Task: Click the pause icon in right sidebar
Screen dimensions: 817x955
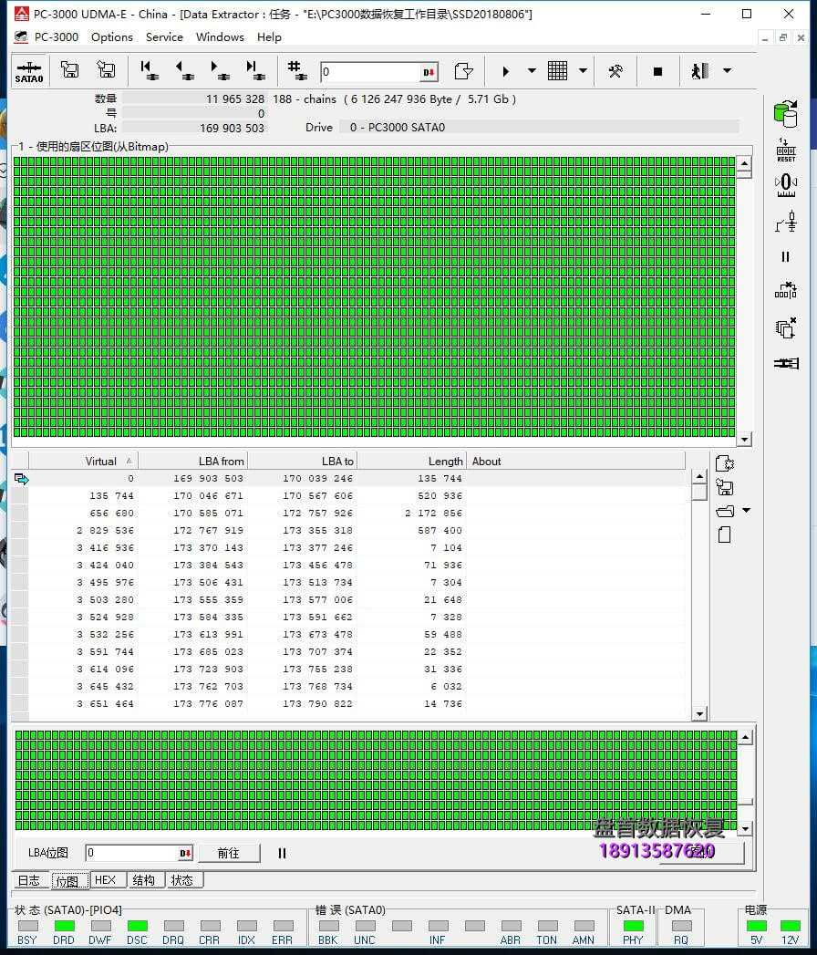Action: [785, 257]
